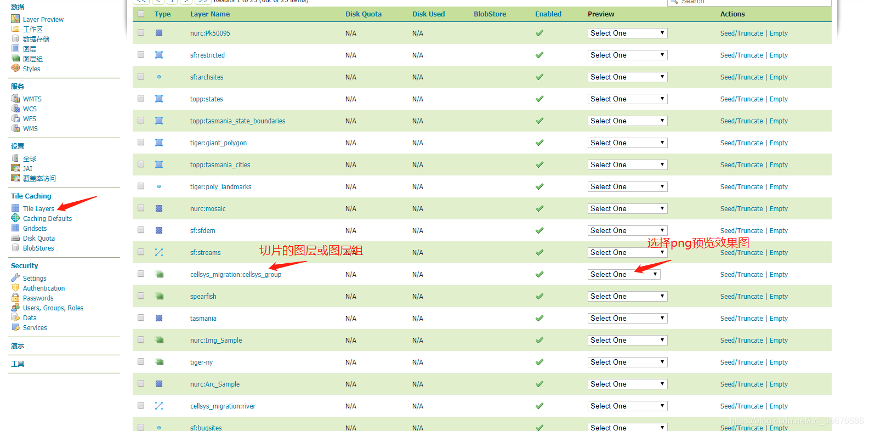Image resolution: width=869 pixels, height=431 pixels.
Task: Open the spearfish layer link
Action: [203, 297]
